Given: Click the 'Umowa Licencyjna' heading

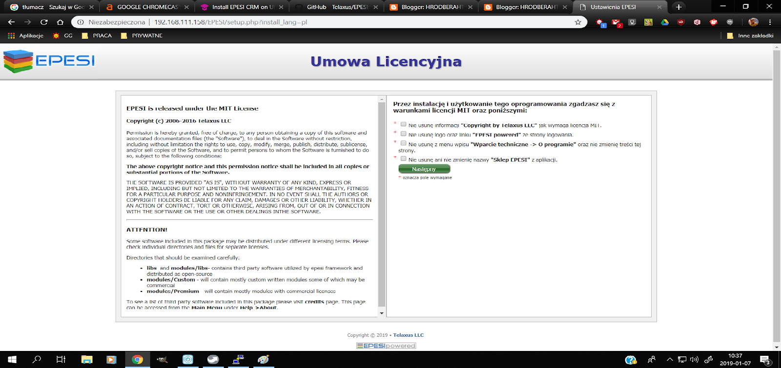Looking at the screenshot, I should coord(386,61).
